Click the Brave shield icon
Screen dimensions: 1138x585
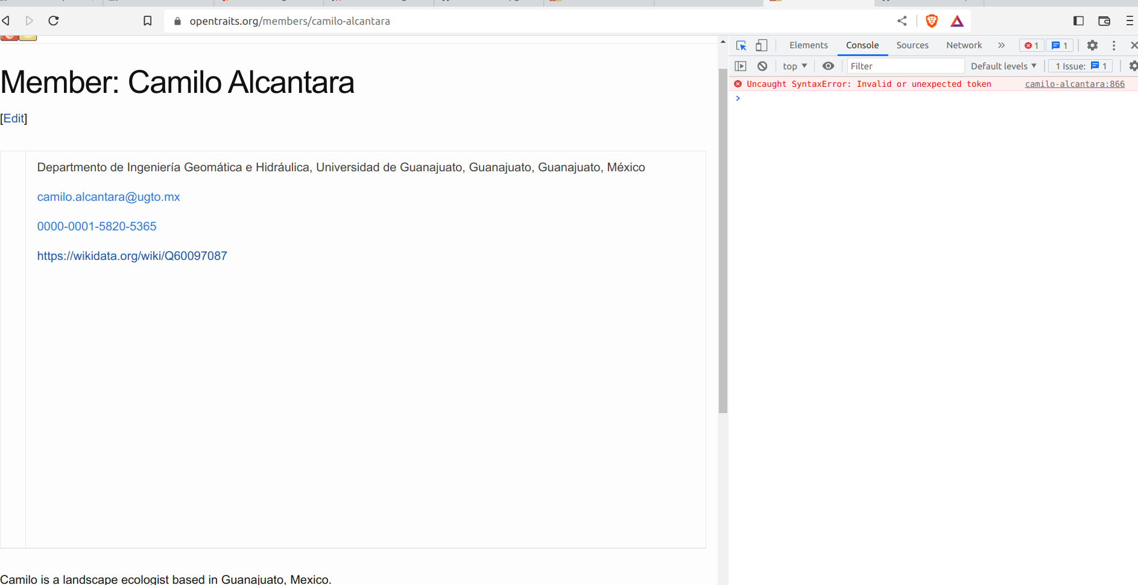932,21
